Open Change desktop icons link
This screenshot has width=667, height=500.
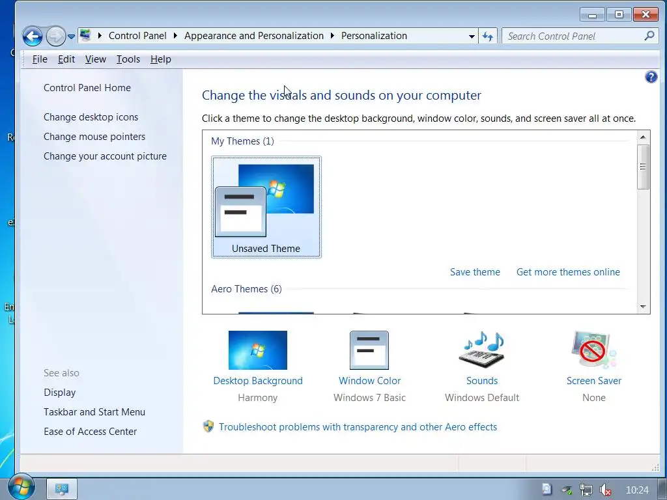pos(91,117)
